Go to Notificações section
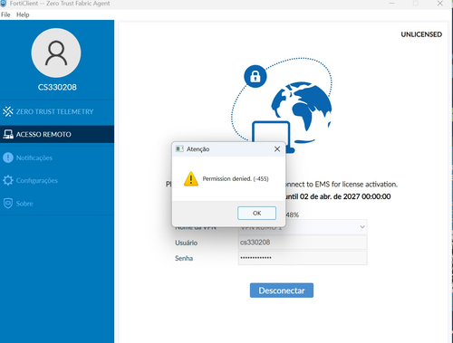Screen dimensions: 453x343 [x=57, y=157]
